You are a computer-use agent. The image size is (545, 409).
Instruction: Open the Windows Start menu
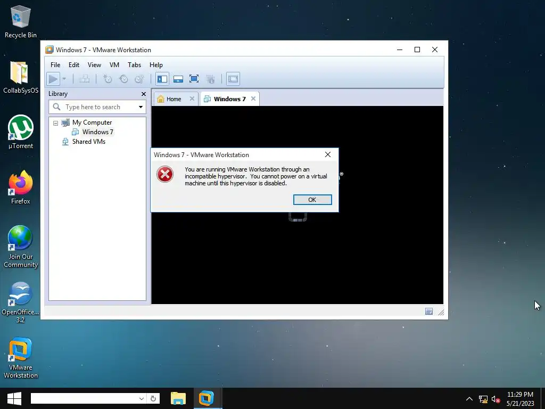click(14, 398)
